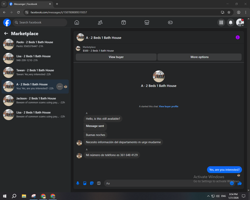The image size is (250, 200).
Task: Open the Friends icon in top navigation
Action: [100, 22]
